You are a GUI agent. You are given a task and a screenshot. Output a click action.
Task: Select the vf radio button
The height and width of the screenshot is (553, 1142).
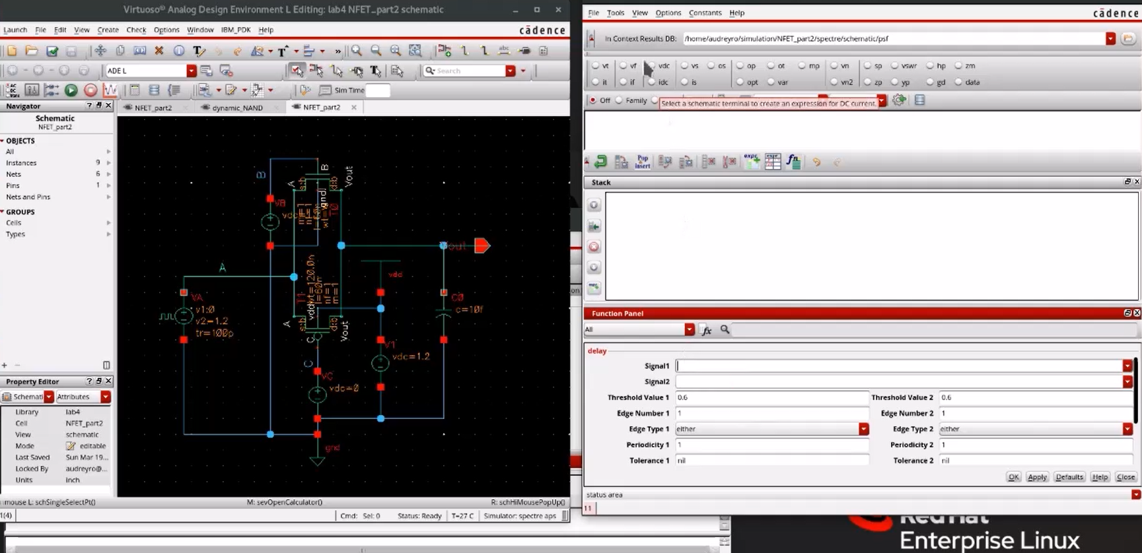coord(623,66)
